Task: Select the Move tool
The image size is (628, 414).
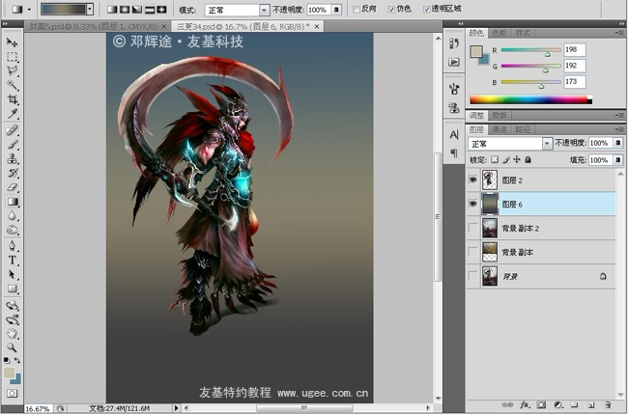Action: pyautogui.click(x=12, y=42)
